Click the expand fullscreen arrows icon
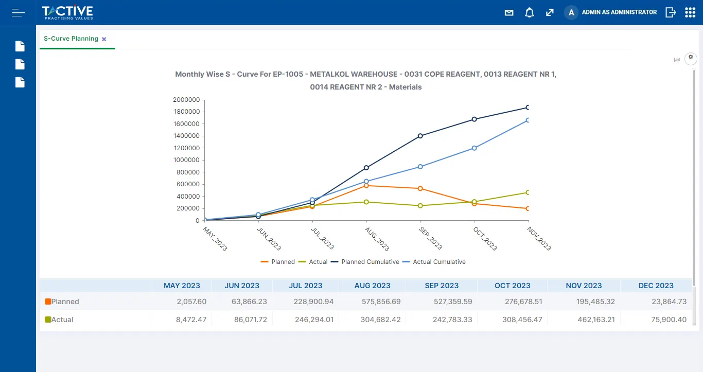The width and height of the screenshot is (703, 372). [x=550, y=13]
